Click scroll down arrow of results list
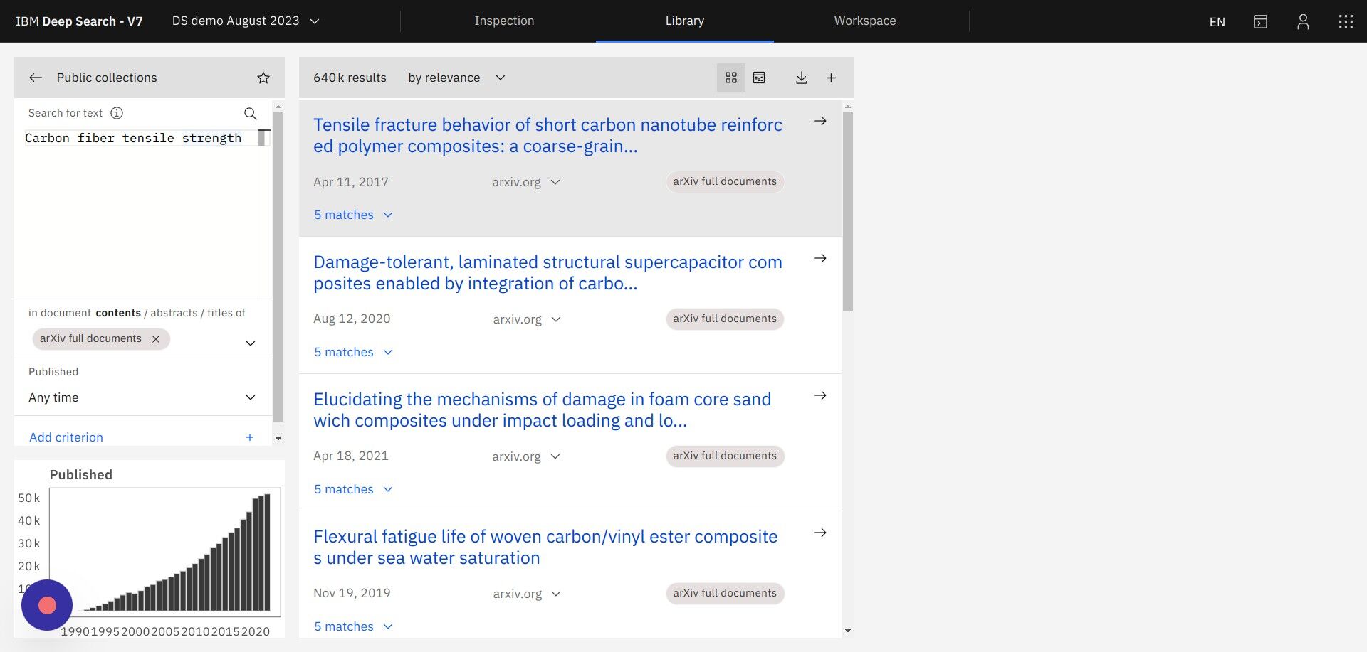Screen dimensions: 1367x652 [847, 631]
